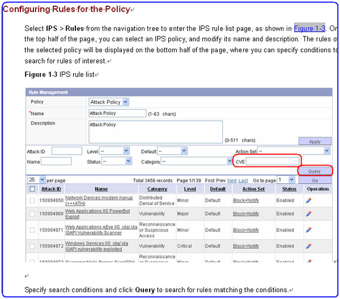Viewport: 340px width, 299px height.
Task: Open the Go to page dropdown
Action: [x=286, y=180]
